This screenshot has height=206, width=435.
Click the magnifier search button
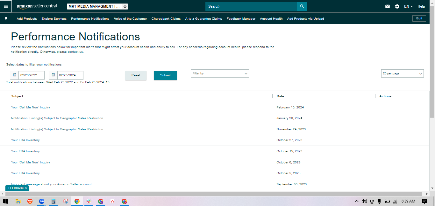302,6
